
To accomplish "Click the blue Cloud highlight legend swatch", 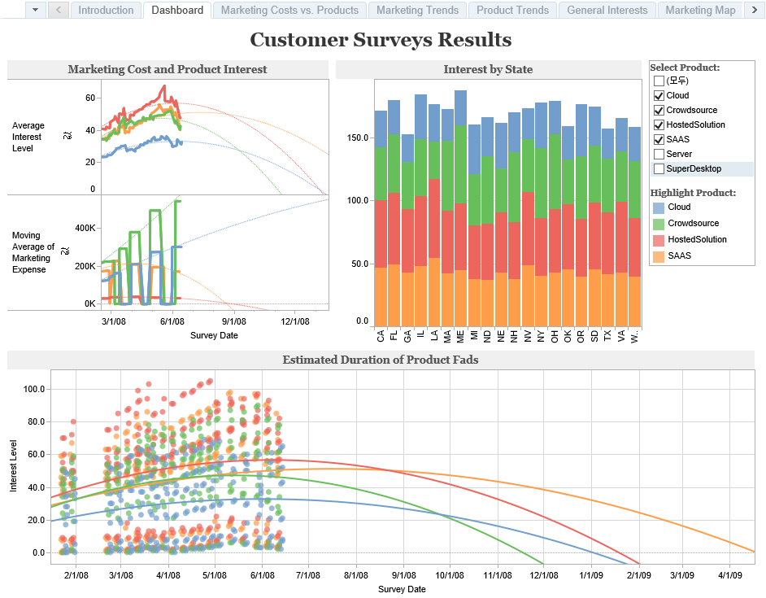I will [658, 207].
